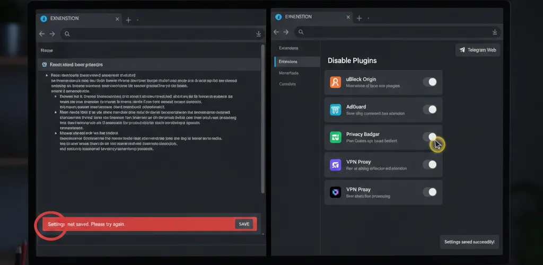This screenshot has width=543, height=265.
Task: Open the Exandons sidebar item
Action: pos(288,48)
